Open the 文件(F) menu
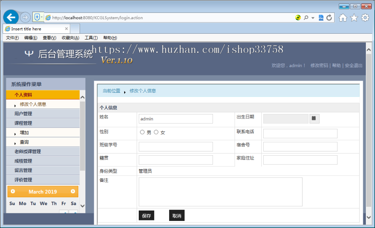The height and width of the screenshot is (228, 375). (12, 38)
